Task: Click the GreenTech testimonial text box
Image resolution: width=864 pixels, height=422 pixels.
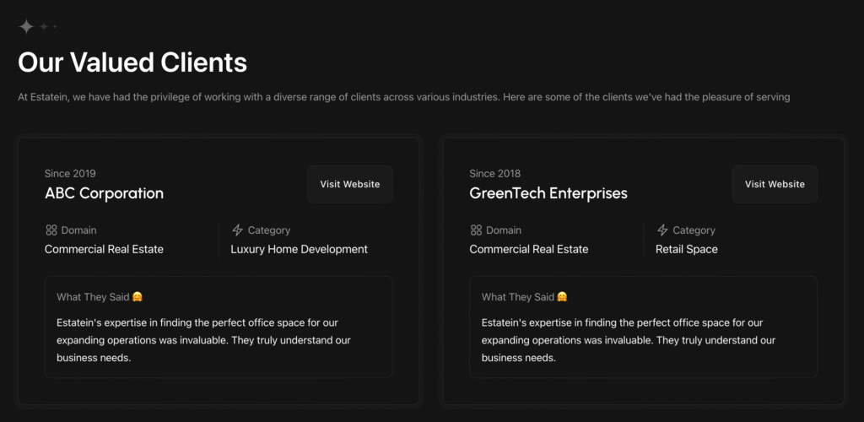Action: coord(644,327)
